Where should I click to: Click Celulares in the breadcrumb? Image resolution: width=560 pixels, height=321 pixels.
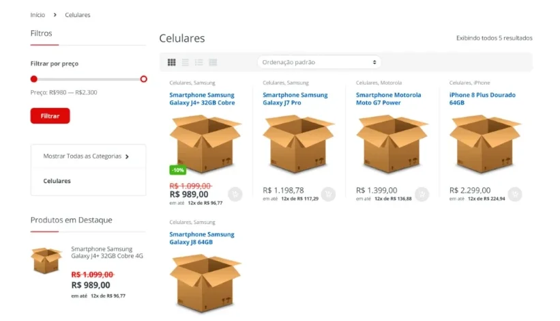[78, 14]
